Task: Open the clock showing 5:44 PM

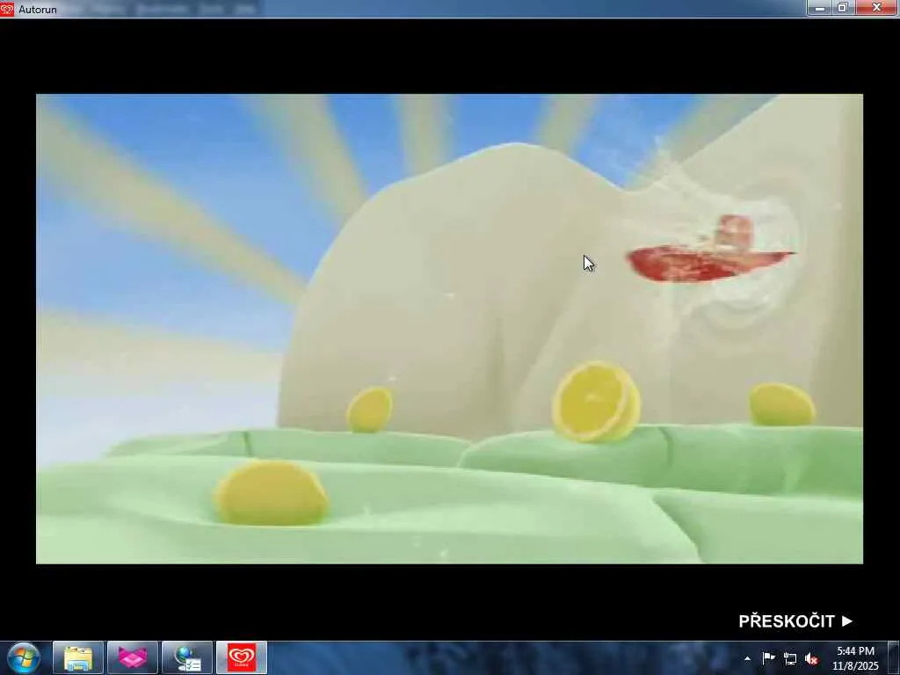Action: pos(855,658)
